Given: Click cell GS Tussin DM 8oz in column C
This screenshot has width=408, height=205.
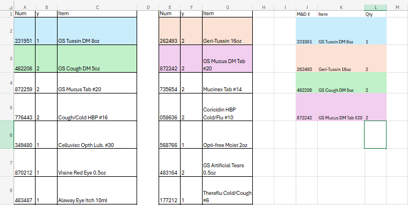Looking at the screenshot, I should 97,31.
